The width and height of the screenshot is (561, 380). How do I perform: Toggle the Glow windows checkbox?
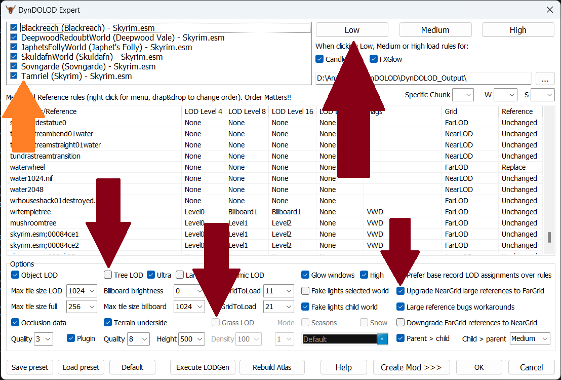coord(305,275)
